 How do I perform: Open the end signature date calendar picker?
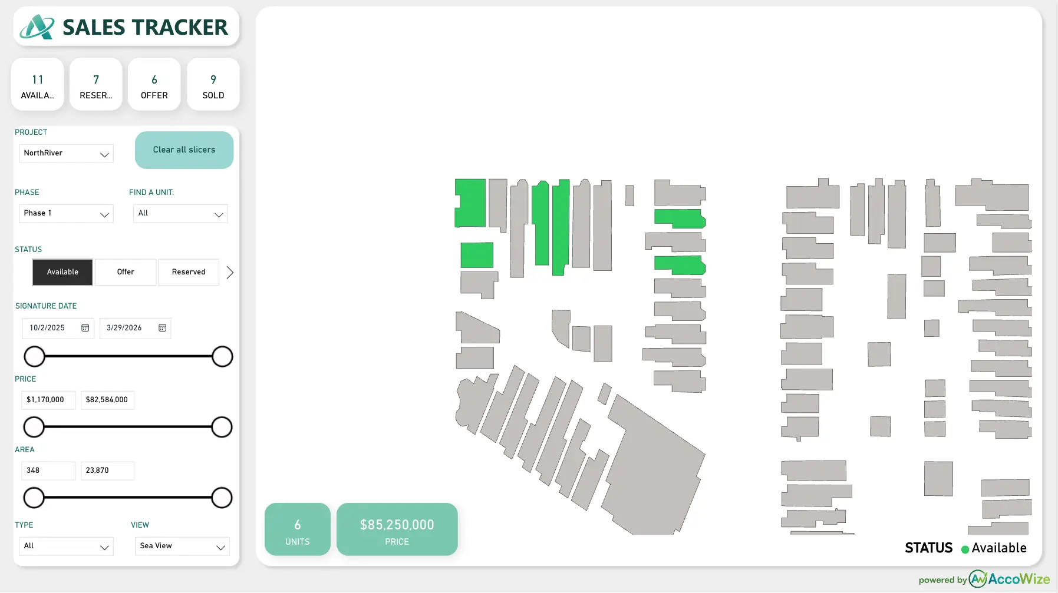click(x=163, y=328)
